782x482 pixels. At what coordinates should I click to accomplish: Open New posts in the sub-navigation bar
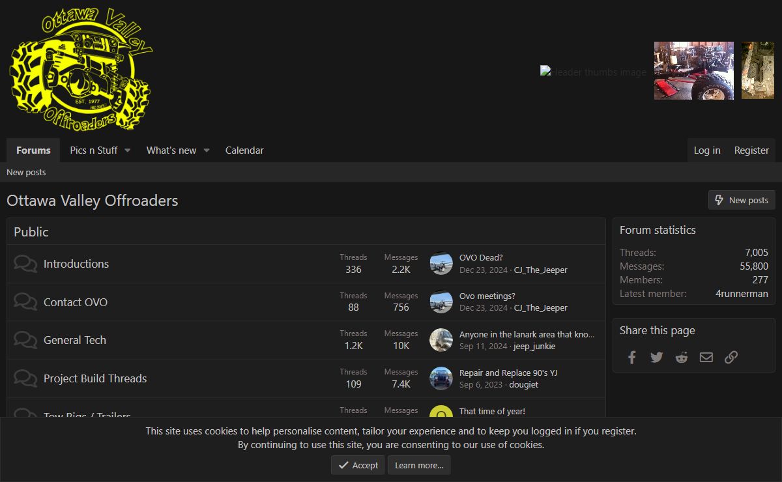(26, 173)
